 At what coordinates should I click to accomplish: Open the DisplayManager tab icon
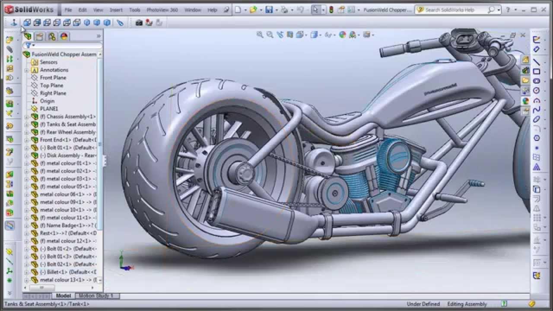(64, 36)
